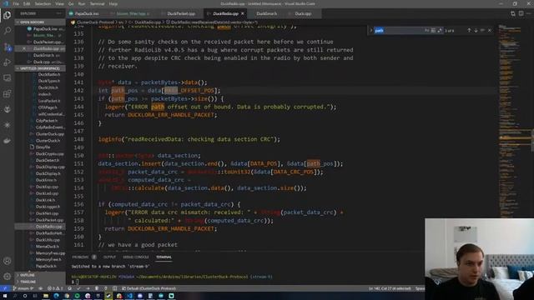The width and height of the screenshot is (534, 300).
Task: Open the View menu
Action: (59, 3)
